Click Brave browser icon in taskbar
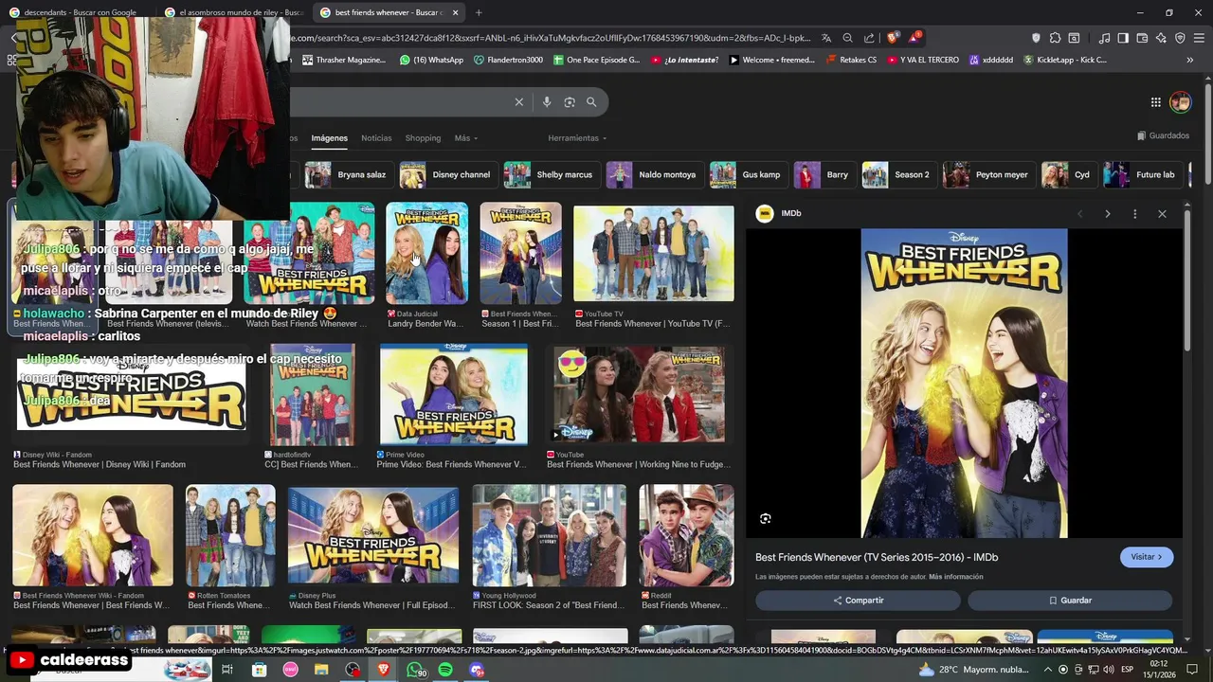1213x682 pixels. click(x=384, y=670)
